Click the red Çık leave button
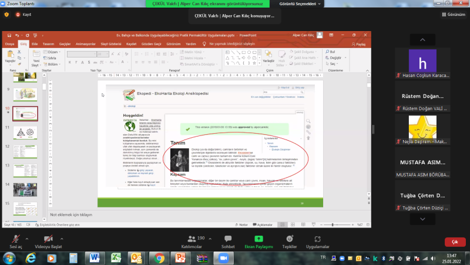470x265 pixels. pyautogui.click(x=454, y=242)
